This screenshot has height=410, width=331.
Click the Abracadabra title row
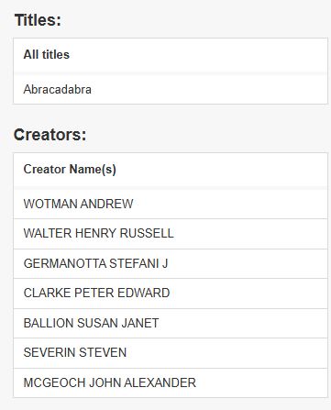[x=171, y=89]
